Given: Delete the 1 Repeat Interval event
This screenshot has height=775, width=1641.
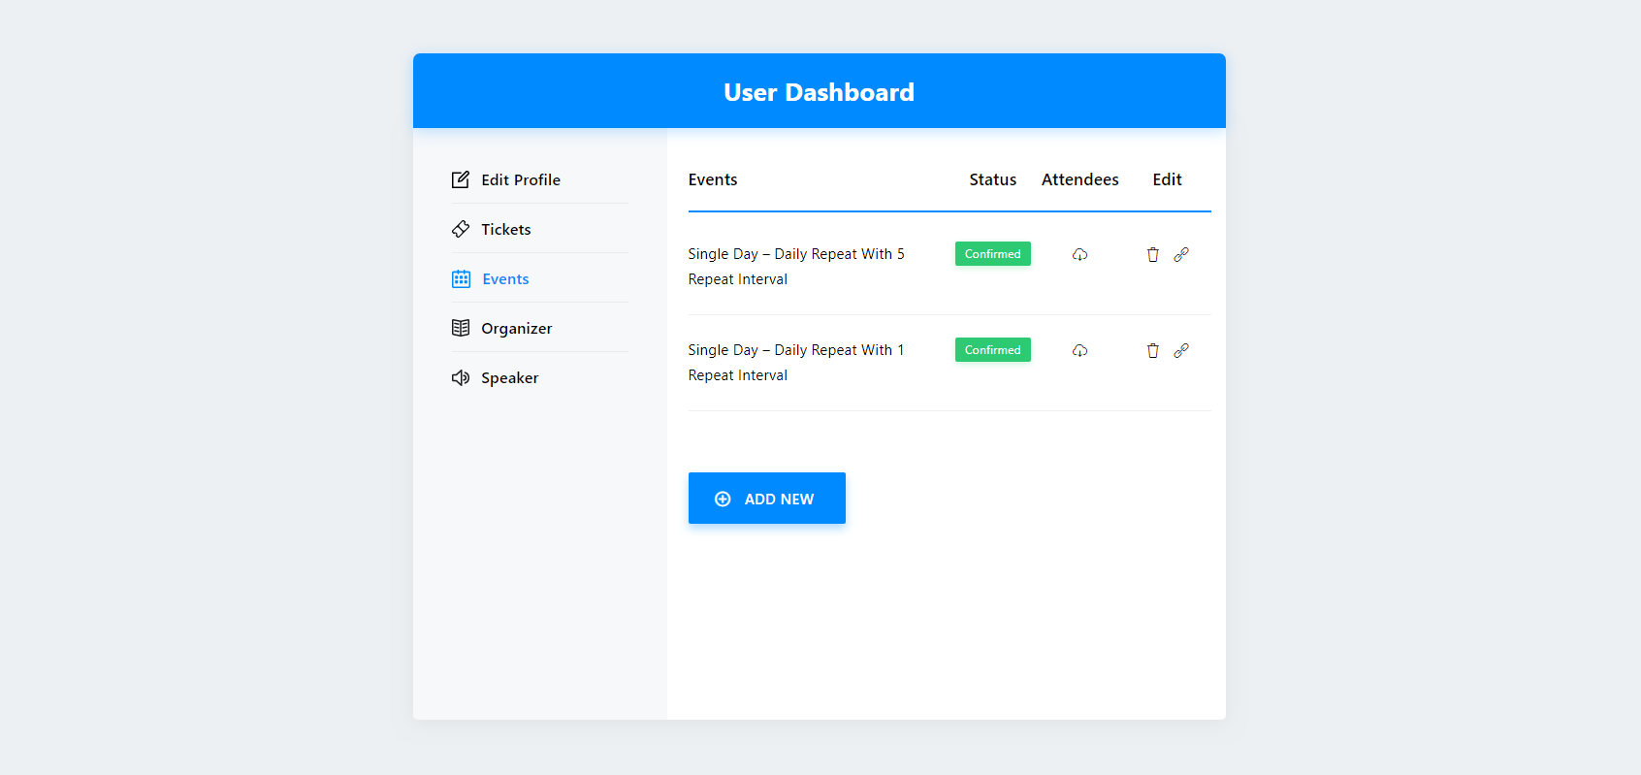Looking at the screenshot, I should (1152, 350).
